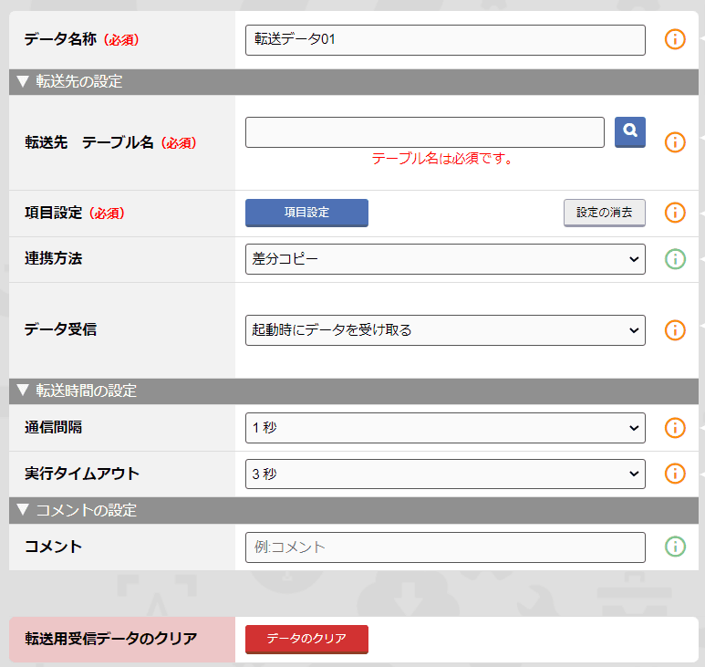705x667 pixels.
Task: Click info icon for 実行タイムアウト row
Action: [674, 474]
